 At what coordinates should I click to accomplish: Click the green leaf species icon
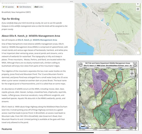[4, 7]
